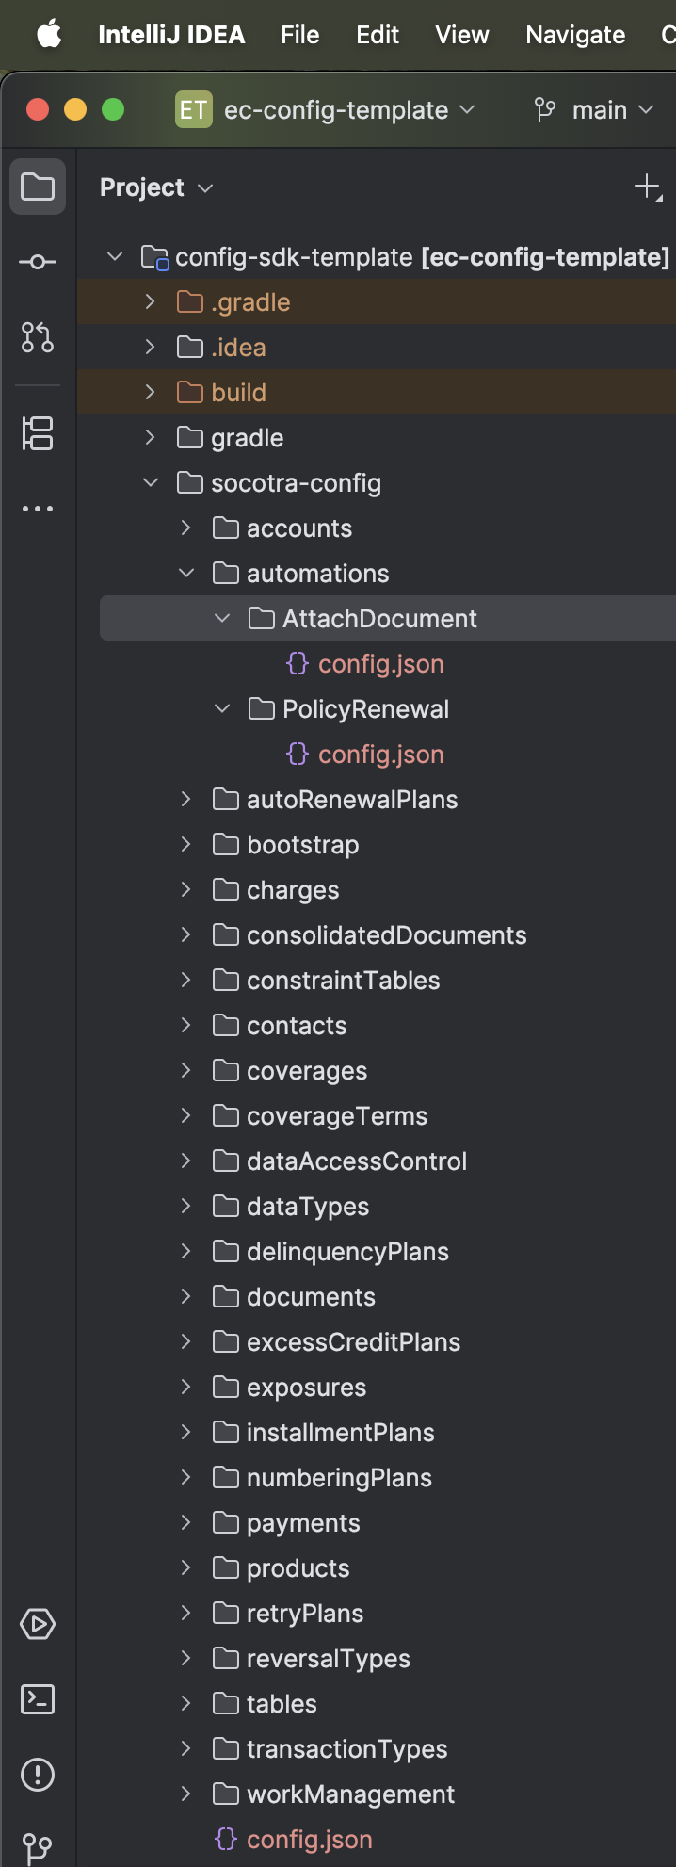Expand the products folder
676x1867 pixels.
coord(186,1568)
